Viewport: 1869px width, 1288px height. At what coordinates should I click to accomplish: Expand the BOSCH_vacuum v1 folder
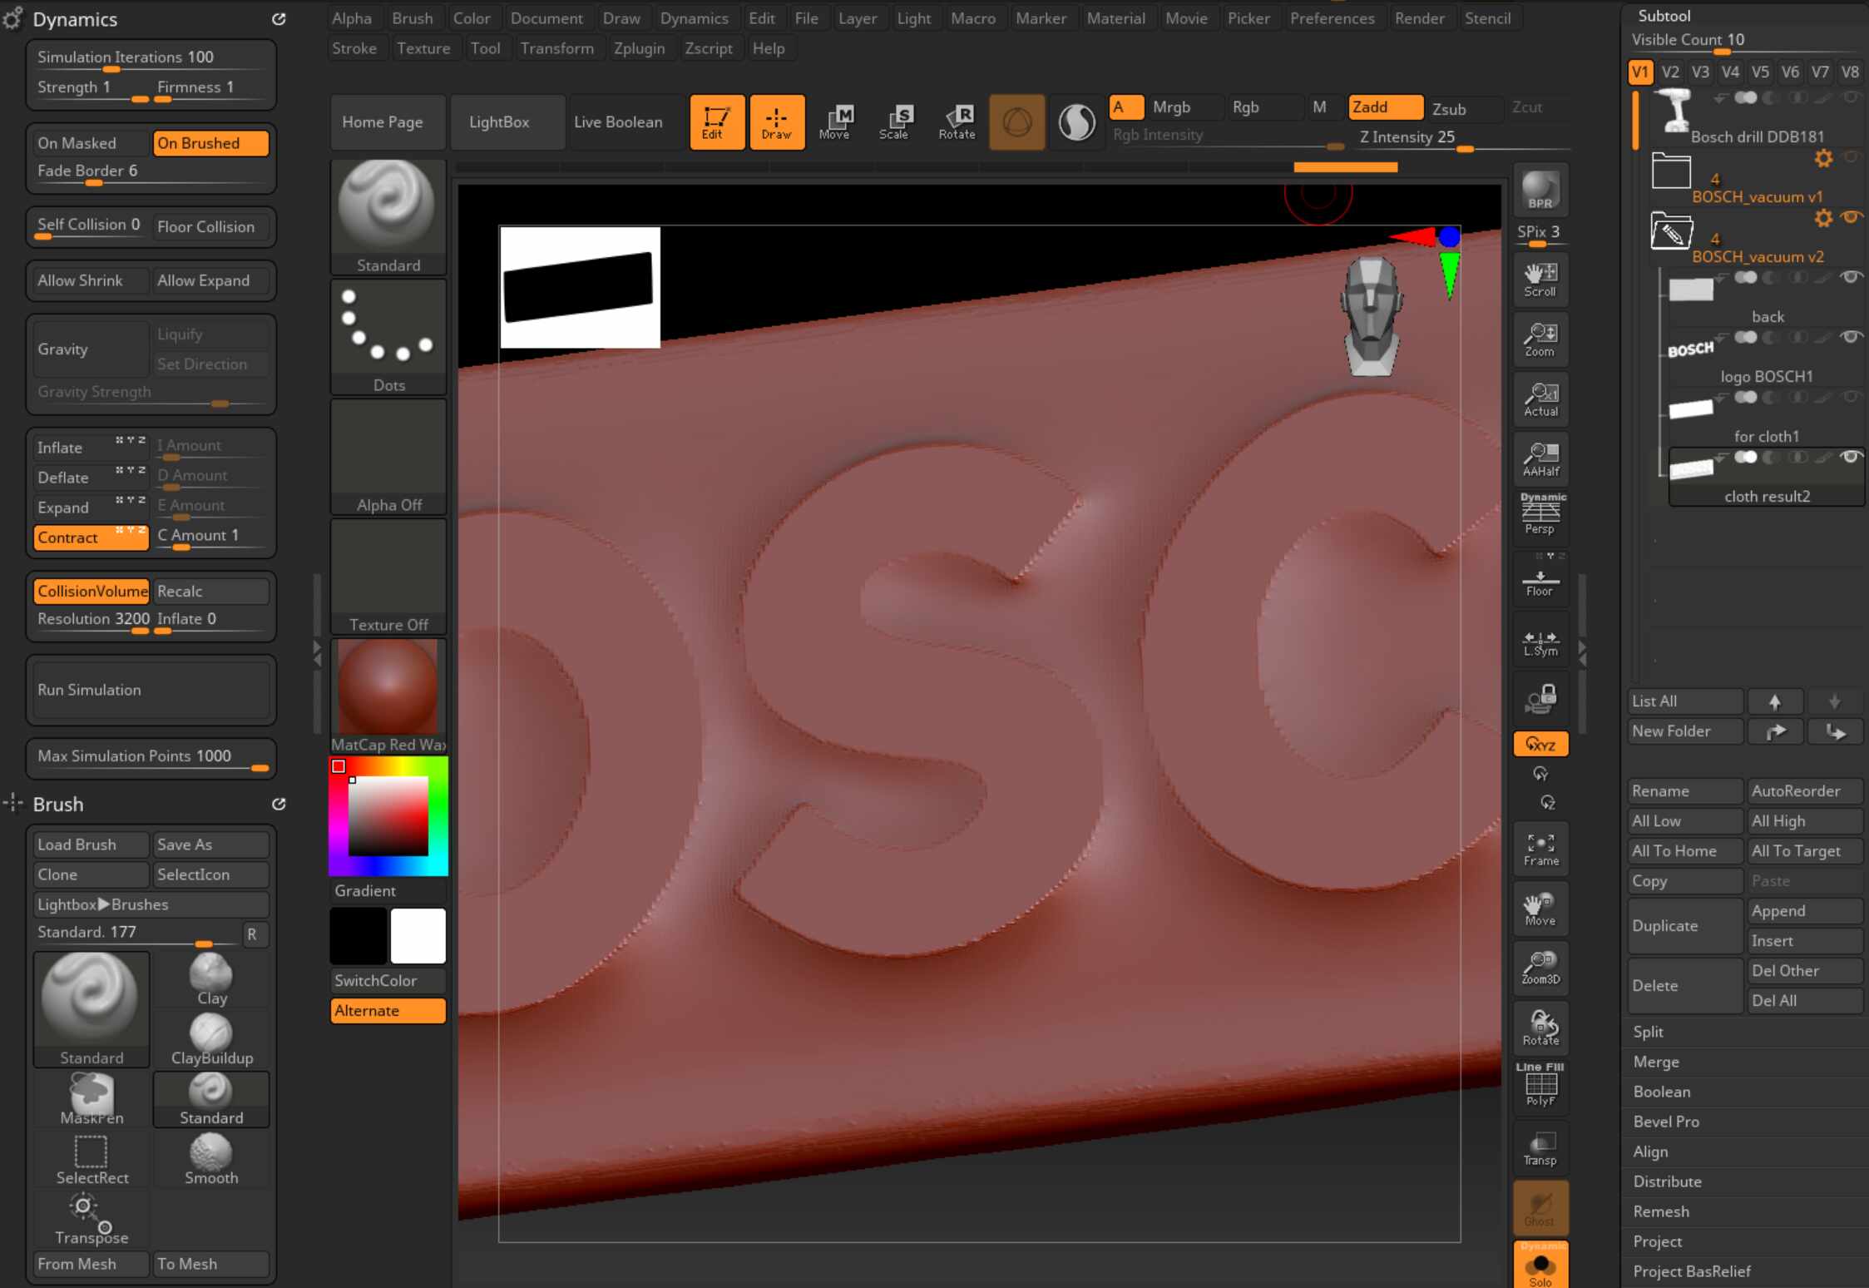point(1671,171)
